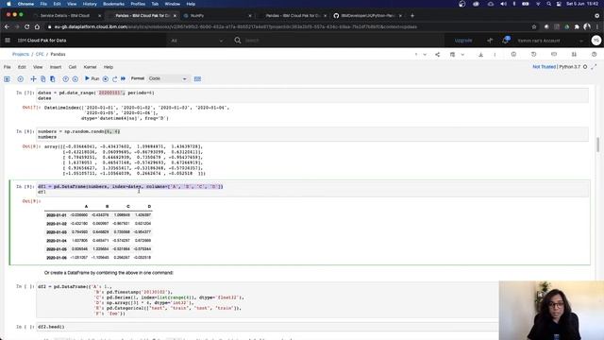Open the cell Format Code dropdown

pyautogui.click(x=168, y=78)
